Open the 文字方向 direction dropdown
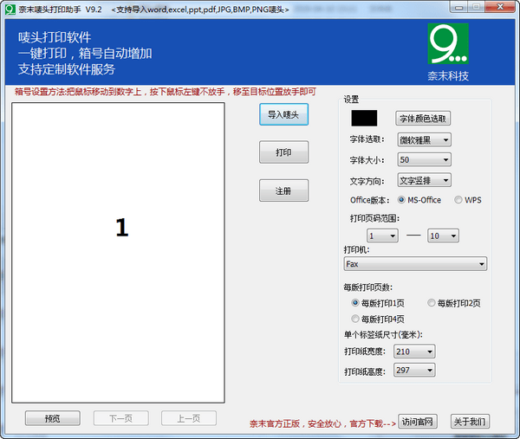This screenshot has height=439, width=520. pos(424,180)
